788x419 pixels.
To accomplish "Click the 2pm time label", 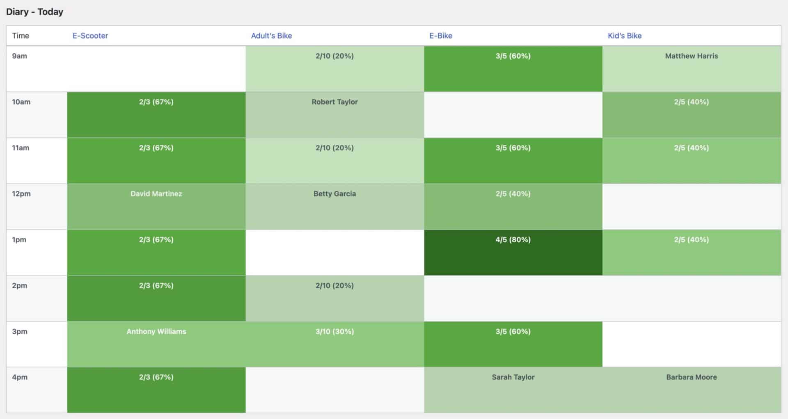I will tap(19, 286).
